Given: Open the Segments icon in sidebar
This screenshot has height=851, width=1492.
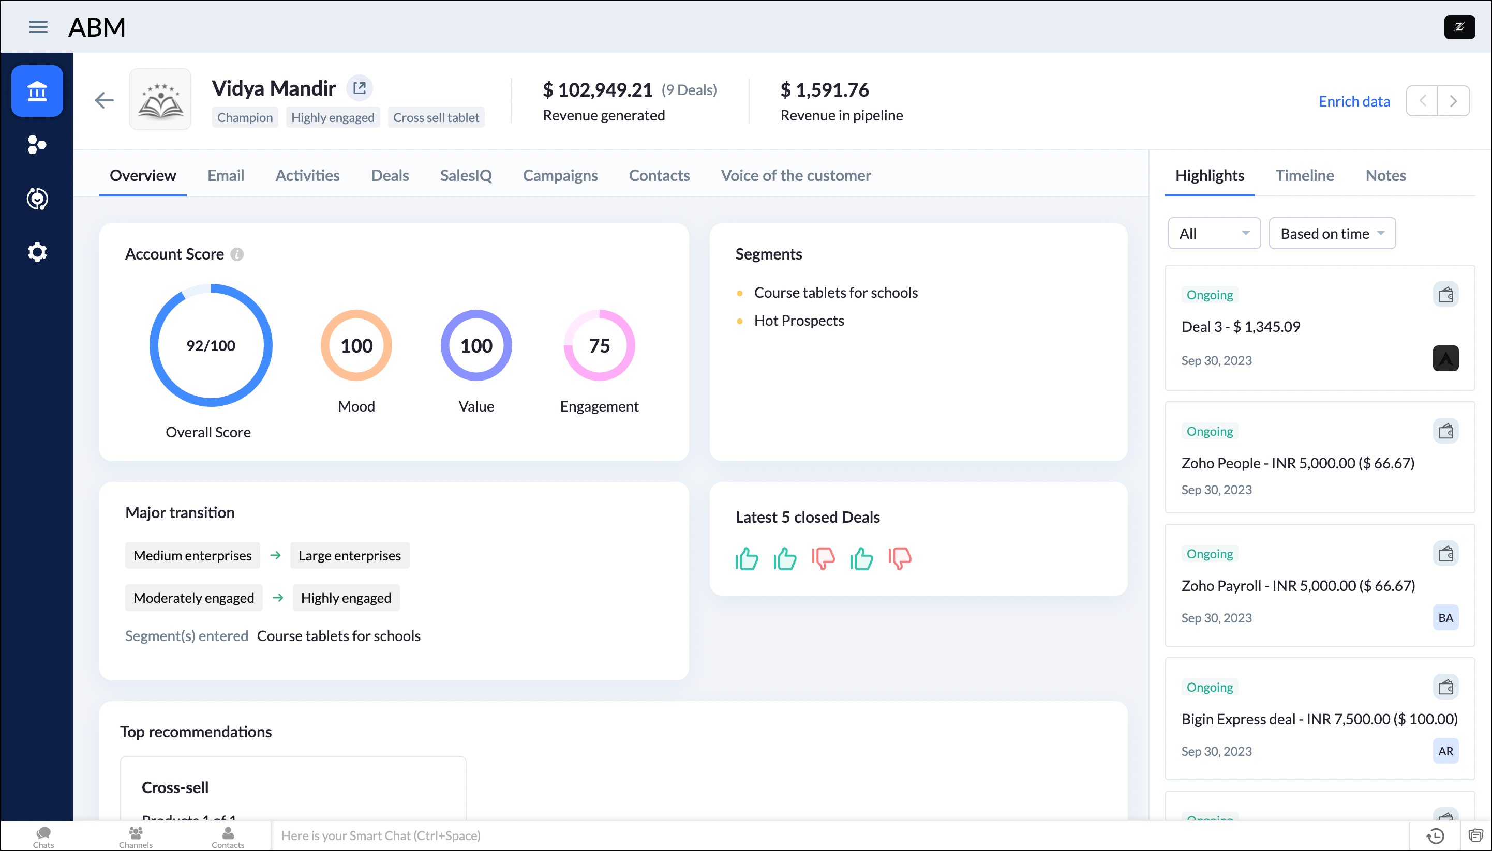Looking at the screenshot, I should tap(37, 144).
